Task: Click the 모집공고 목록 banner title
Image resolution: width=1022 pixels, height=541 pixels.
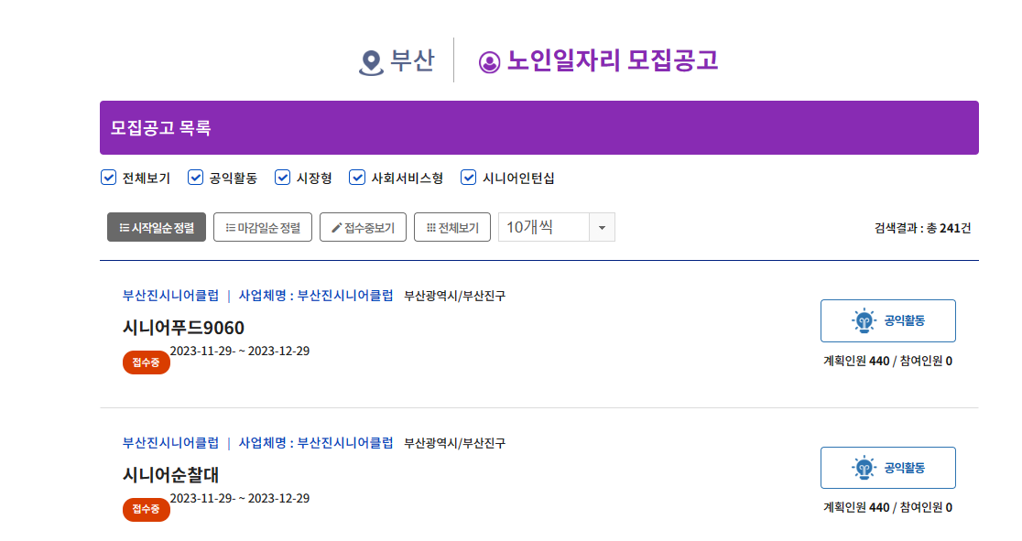Action: tap(160, 128)
